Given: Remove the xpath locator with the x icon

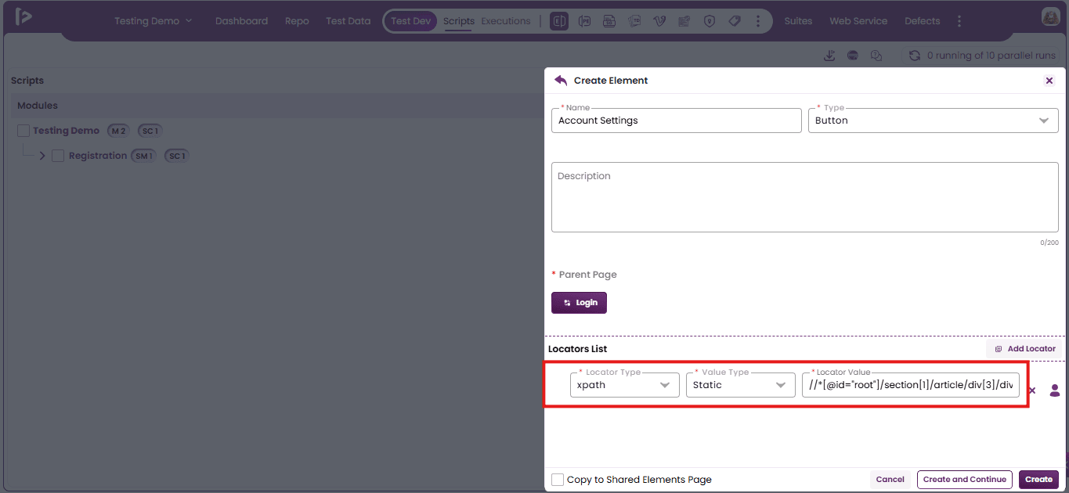Looking at the screenshot, I should click(x=1032, y=390).
